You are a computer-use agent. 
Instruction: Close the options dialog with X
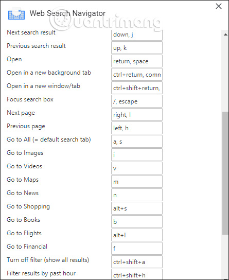(x=219, y=6)
